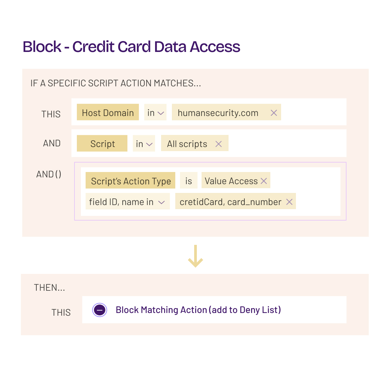Click the Script's Action Type tag

pyautogui.click(x=130, y=181)
